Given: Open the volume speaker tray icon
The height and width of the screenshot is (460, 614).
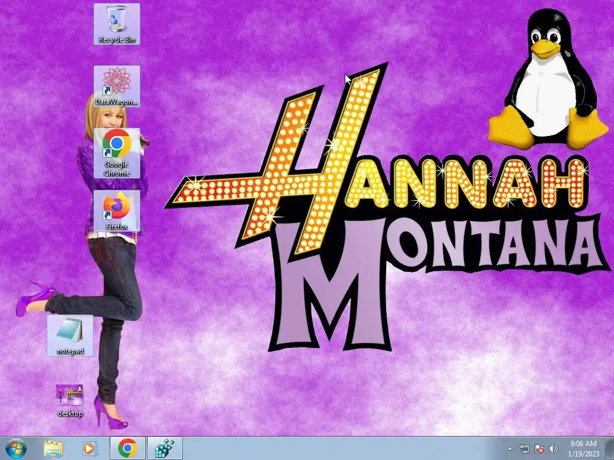Looking at the screenshot, I should (553, 449).
